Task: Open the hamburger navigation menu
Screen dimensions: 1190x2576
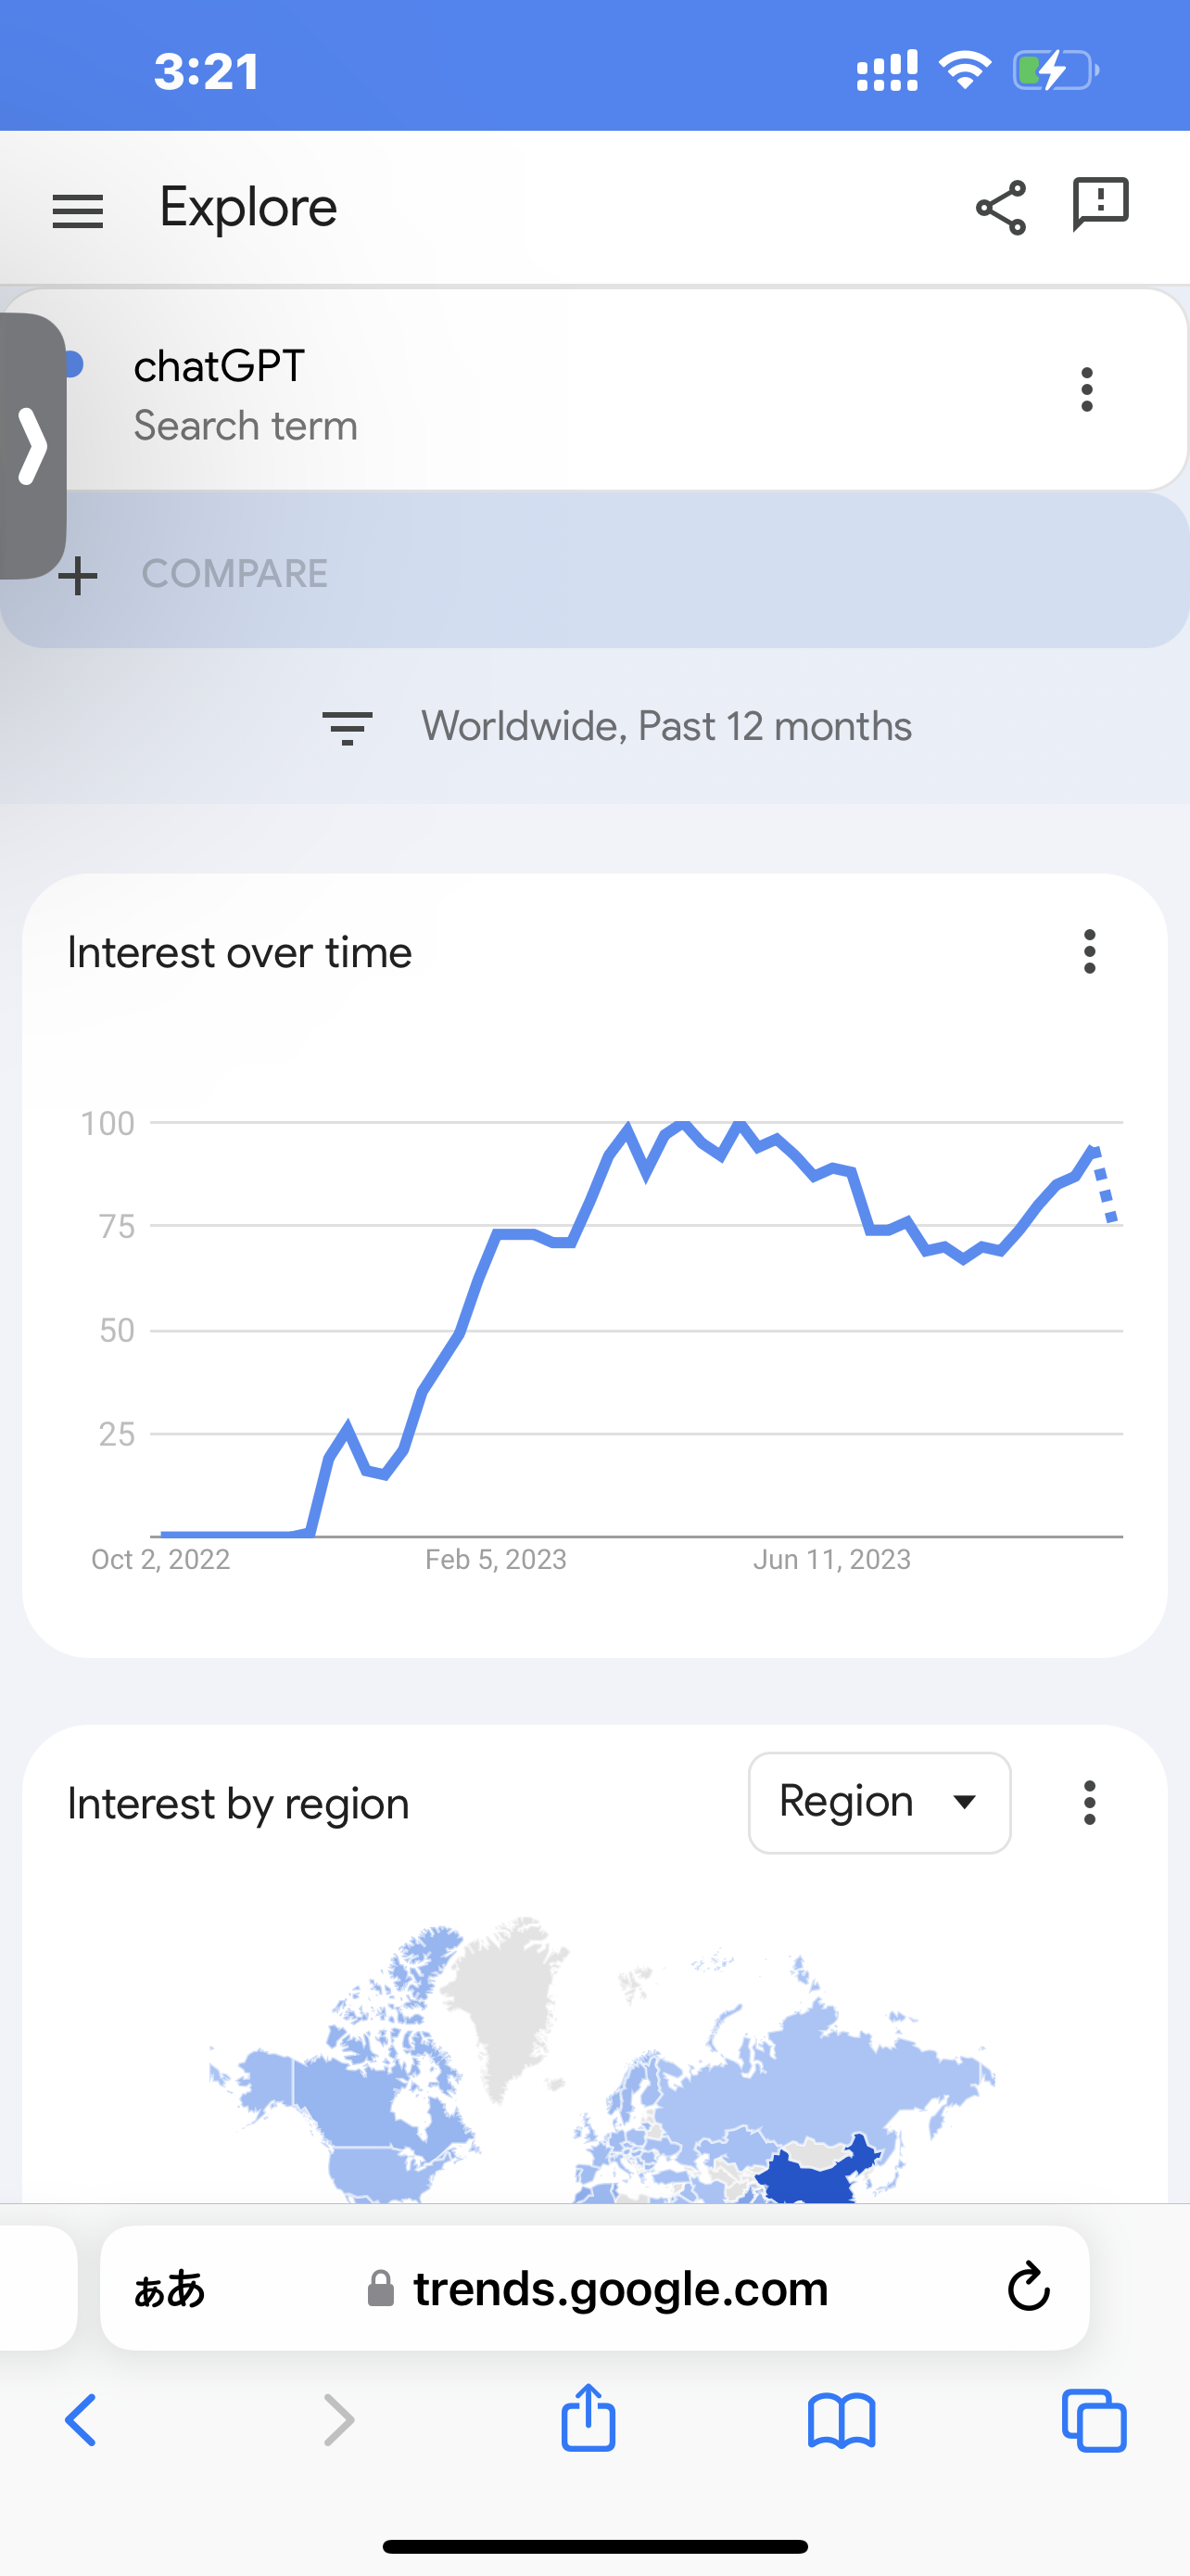Action: (x=77, y=211)
